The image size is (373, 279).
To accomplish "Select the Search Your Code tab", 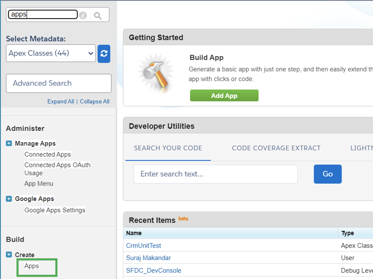I will (x=168, y=148).
